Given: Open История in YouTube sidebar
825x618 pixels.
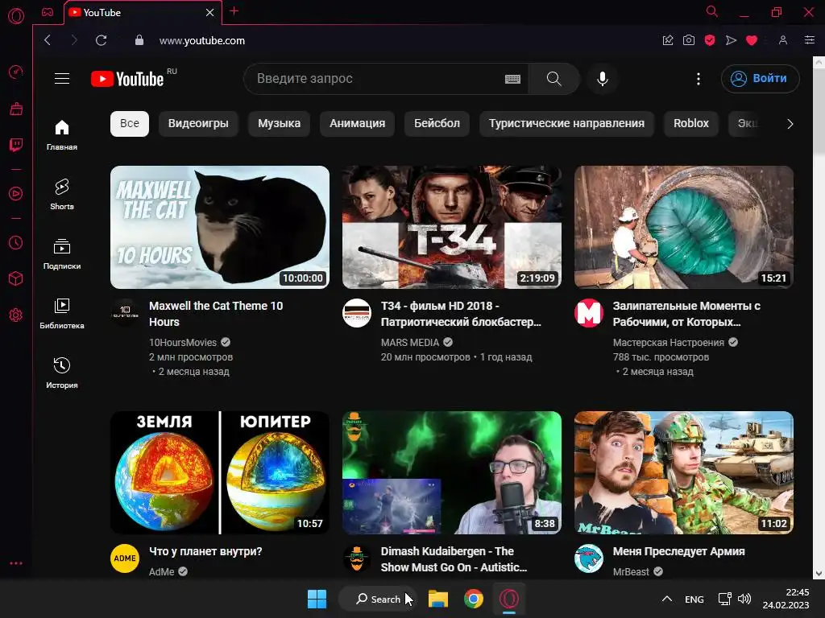Looking at the screenshot, I should coord(62,373).
